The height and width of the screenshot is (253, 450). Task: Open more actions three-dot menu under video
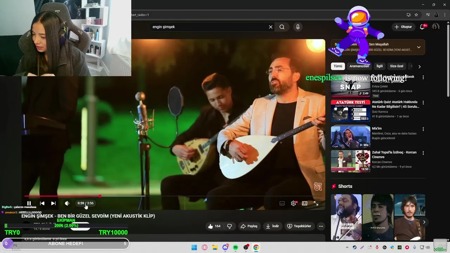tap(321, 226)
